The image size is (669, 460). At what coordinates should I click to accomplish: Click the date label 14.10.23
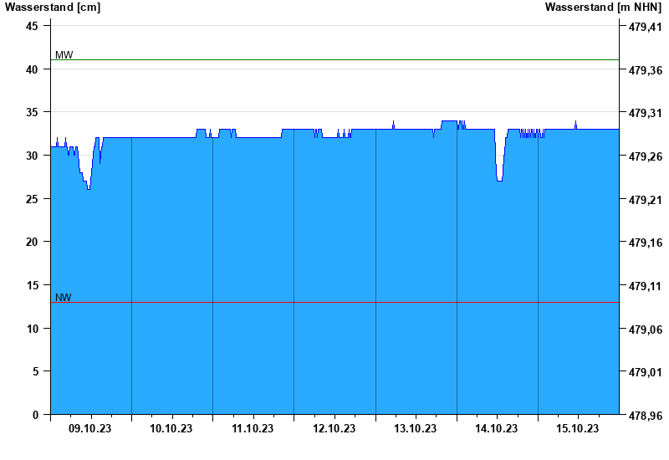point(496,428)
